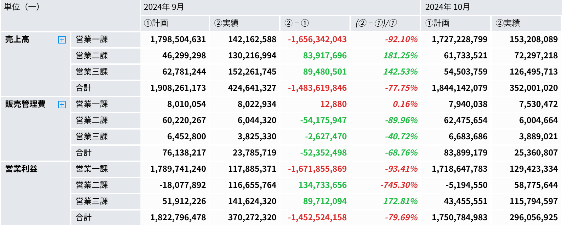Click the 販売管理費 row label
The width and height of the screenshot is (562, 225).
25,104
